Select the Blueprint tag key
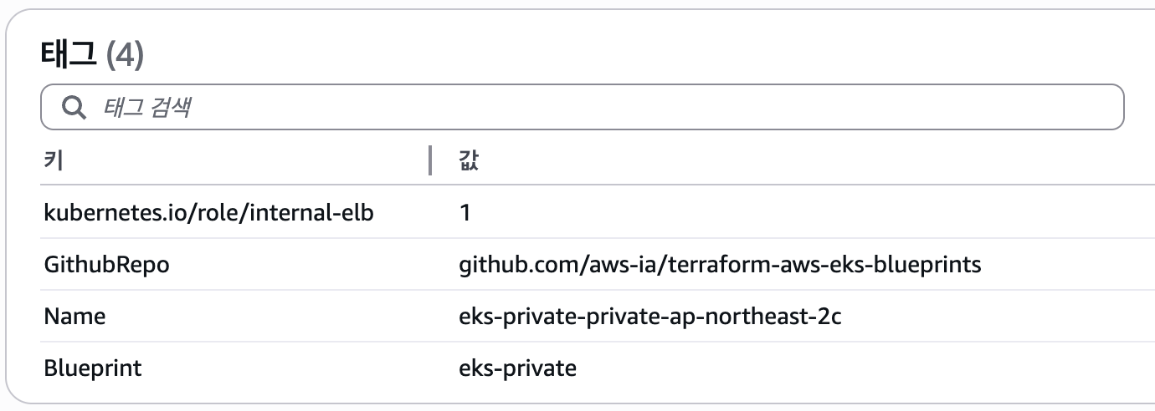Screen dimensions: 1155x411 (x=92, y=368)
